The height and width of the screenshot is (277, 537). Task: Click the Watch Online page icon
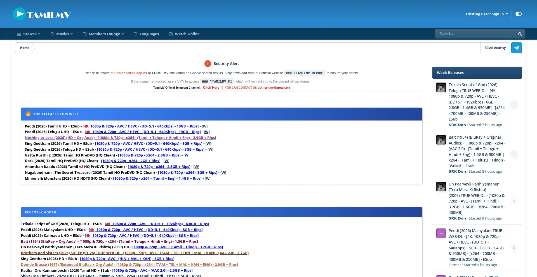point(171,34)
